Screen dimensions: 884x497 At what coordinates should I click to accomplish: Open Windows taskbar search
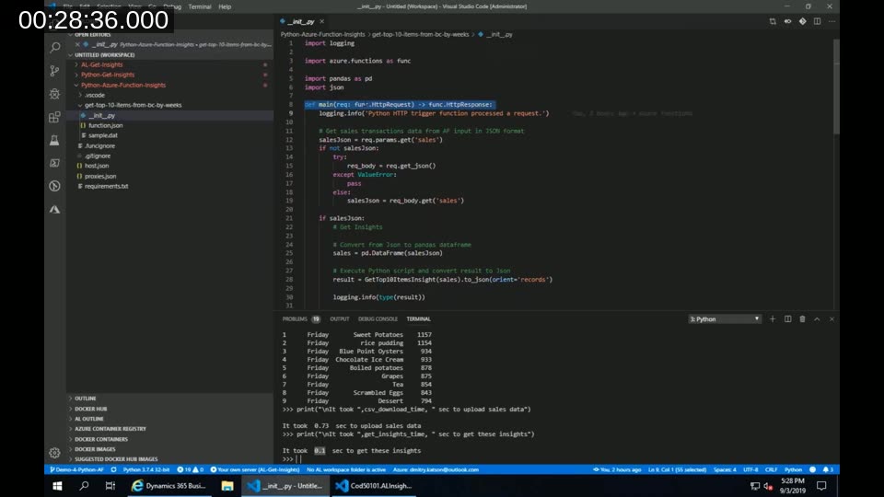point(84,486)
